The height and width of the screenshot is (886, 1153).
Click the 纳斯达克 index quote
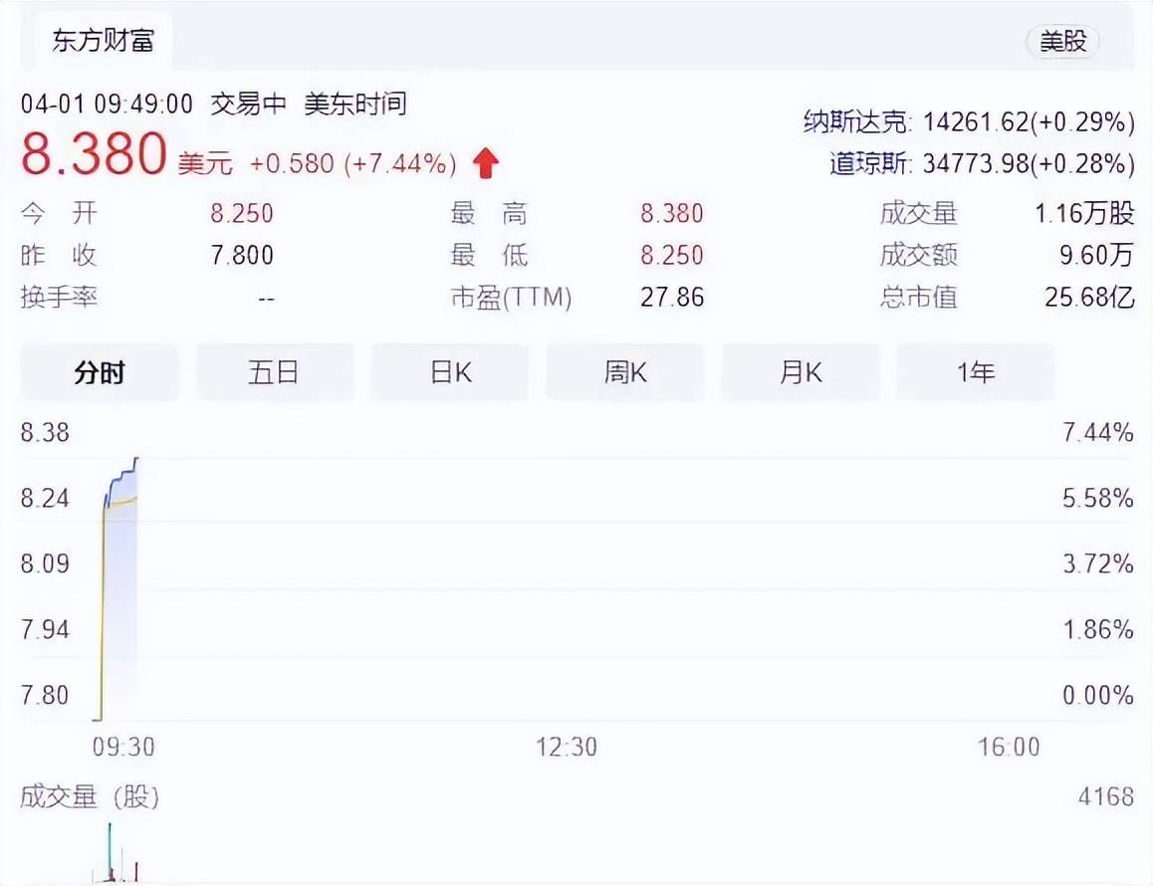(x=969, y=121)
